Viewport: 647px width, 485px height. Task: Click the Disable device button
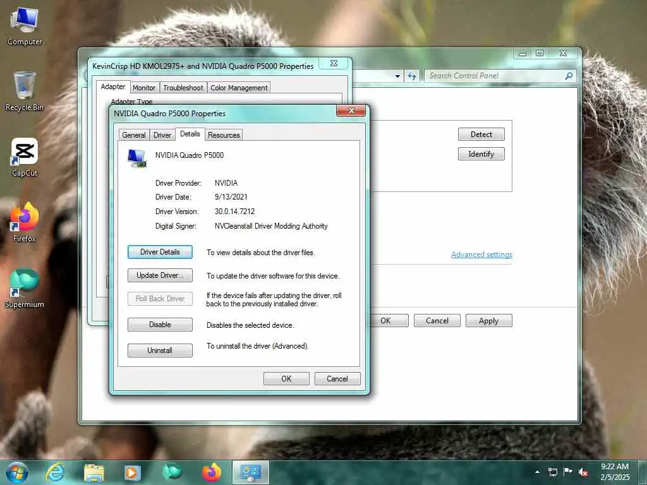pos(160,325)
